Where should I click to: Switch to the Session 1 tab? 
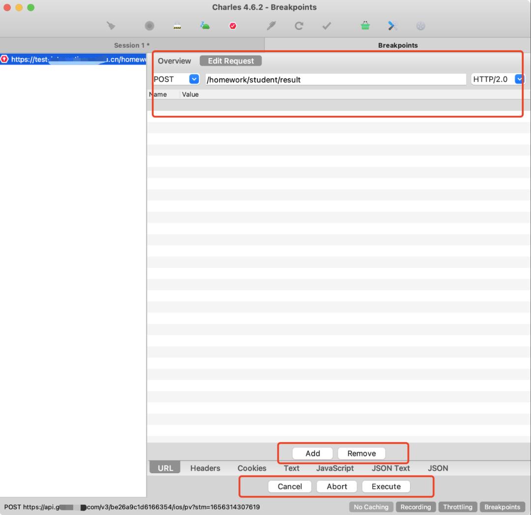[x=132, y=45]
